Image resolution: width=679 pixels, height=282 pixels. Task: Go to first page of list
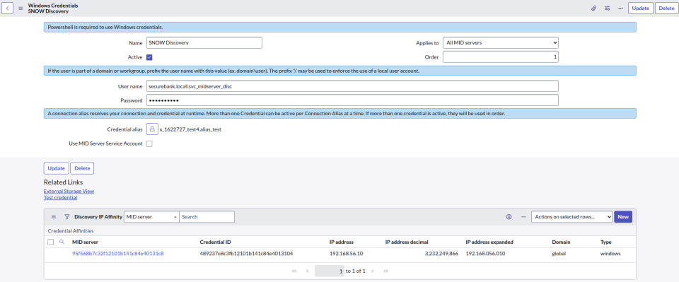click(x=294, y=271)
